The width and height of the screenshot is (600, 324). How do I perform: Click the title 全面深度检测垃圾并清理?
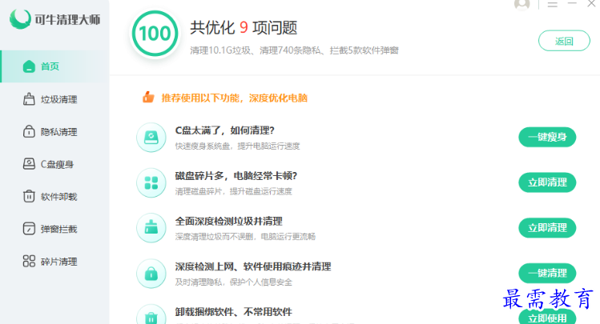(229, 221)
